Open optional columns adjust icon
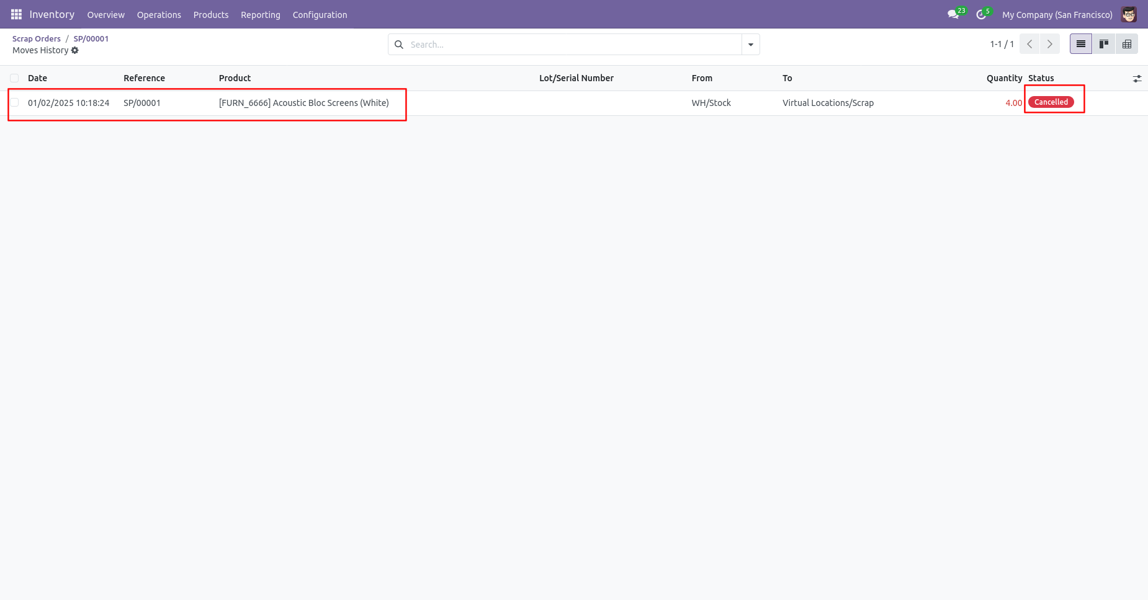The width and height of the screenshot is (1148, 600). (x=1137, y=79)
